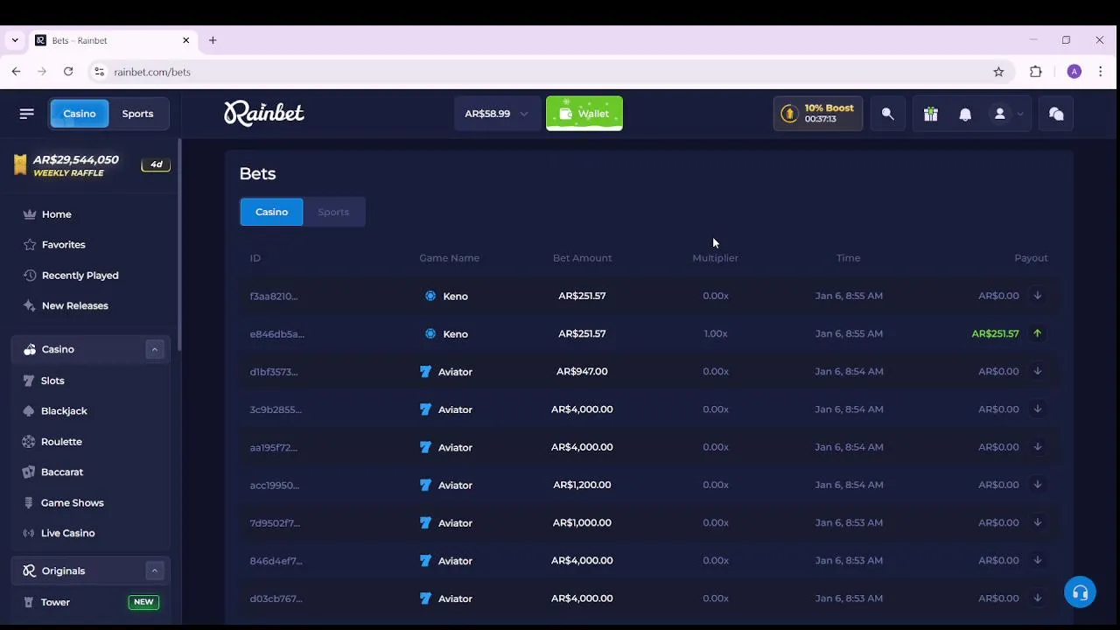Open the browser extensions puzzle icon
This screenshot has width=1120, height=630.
point(1036,72)
